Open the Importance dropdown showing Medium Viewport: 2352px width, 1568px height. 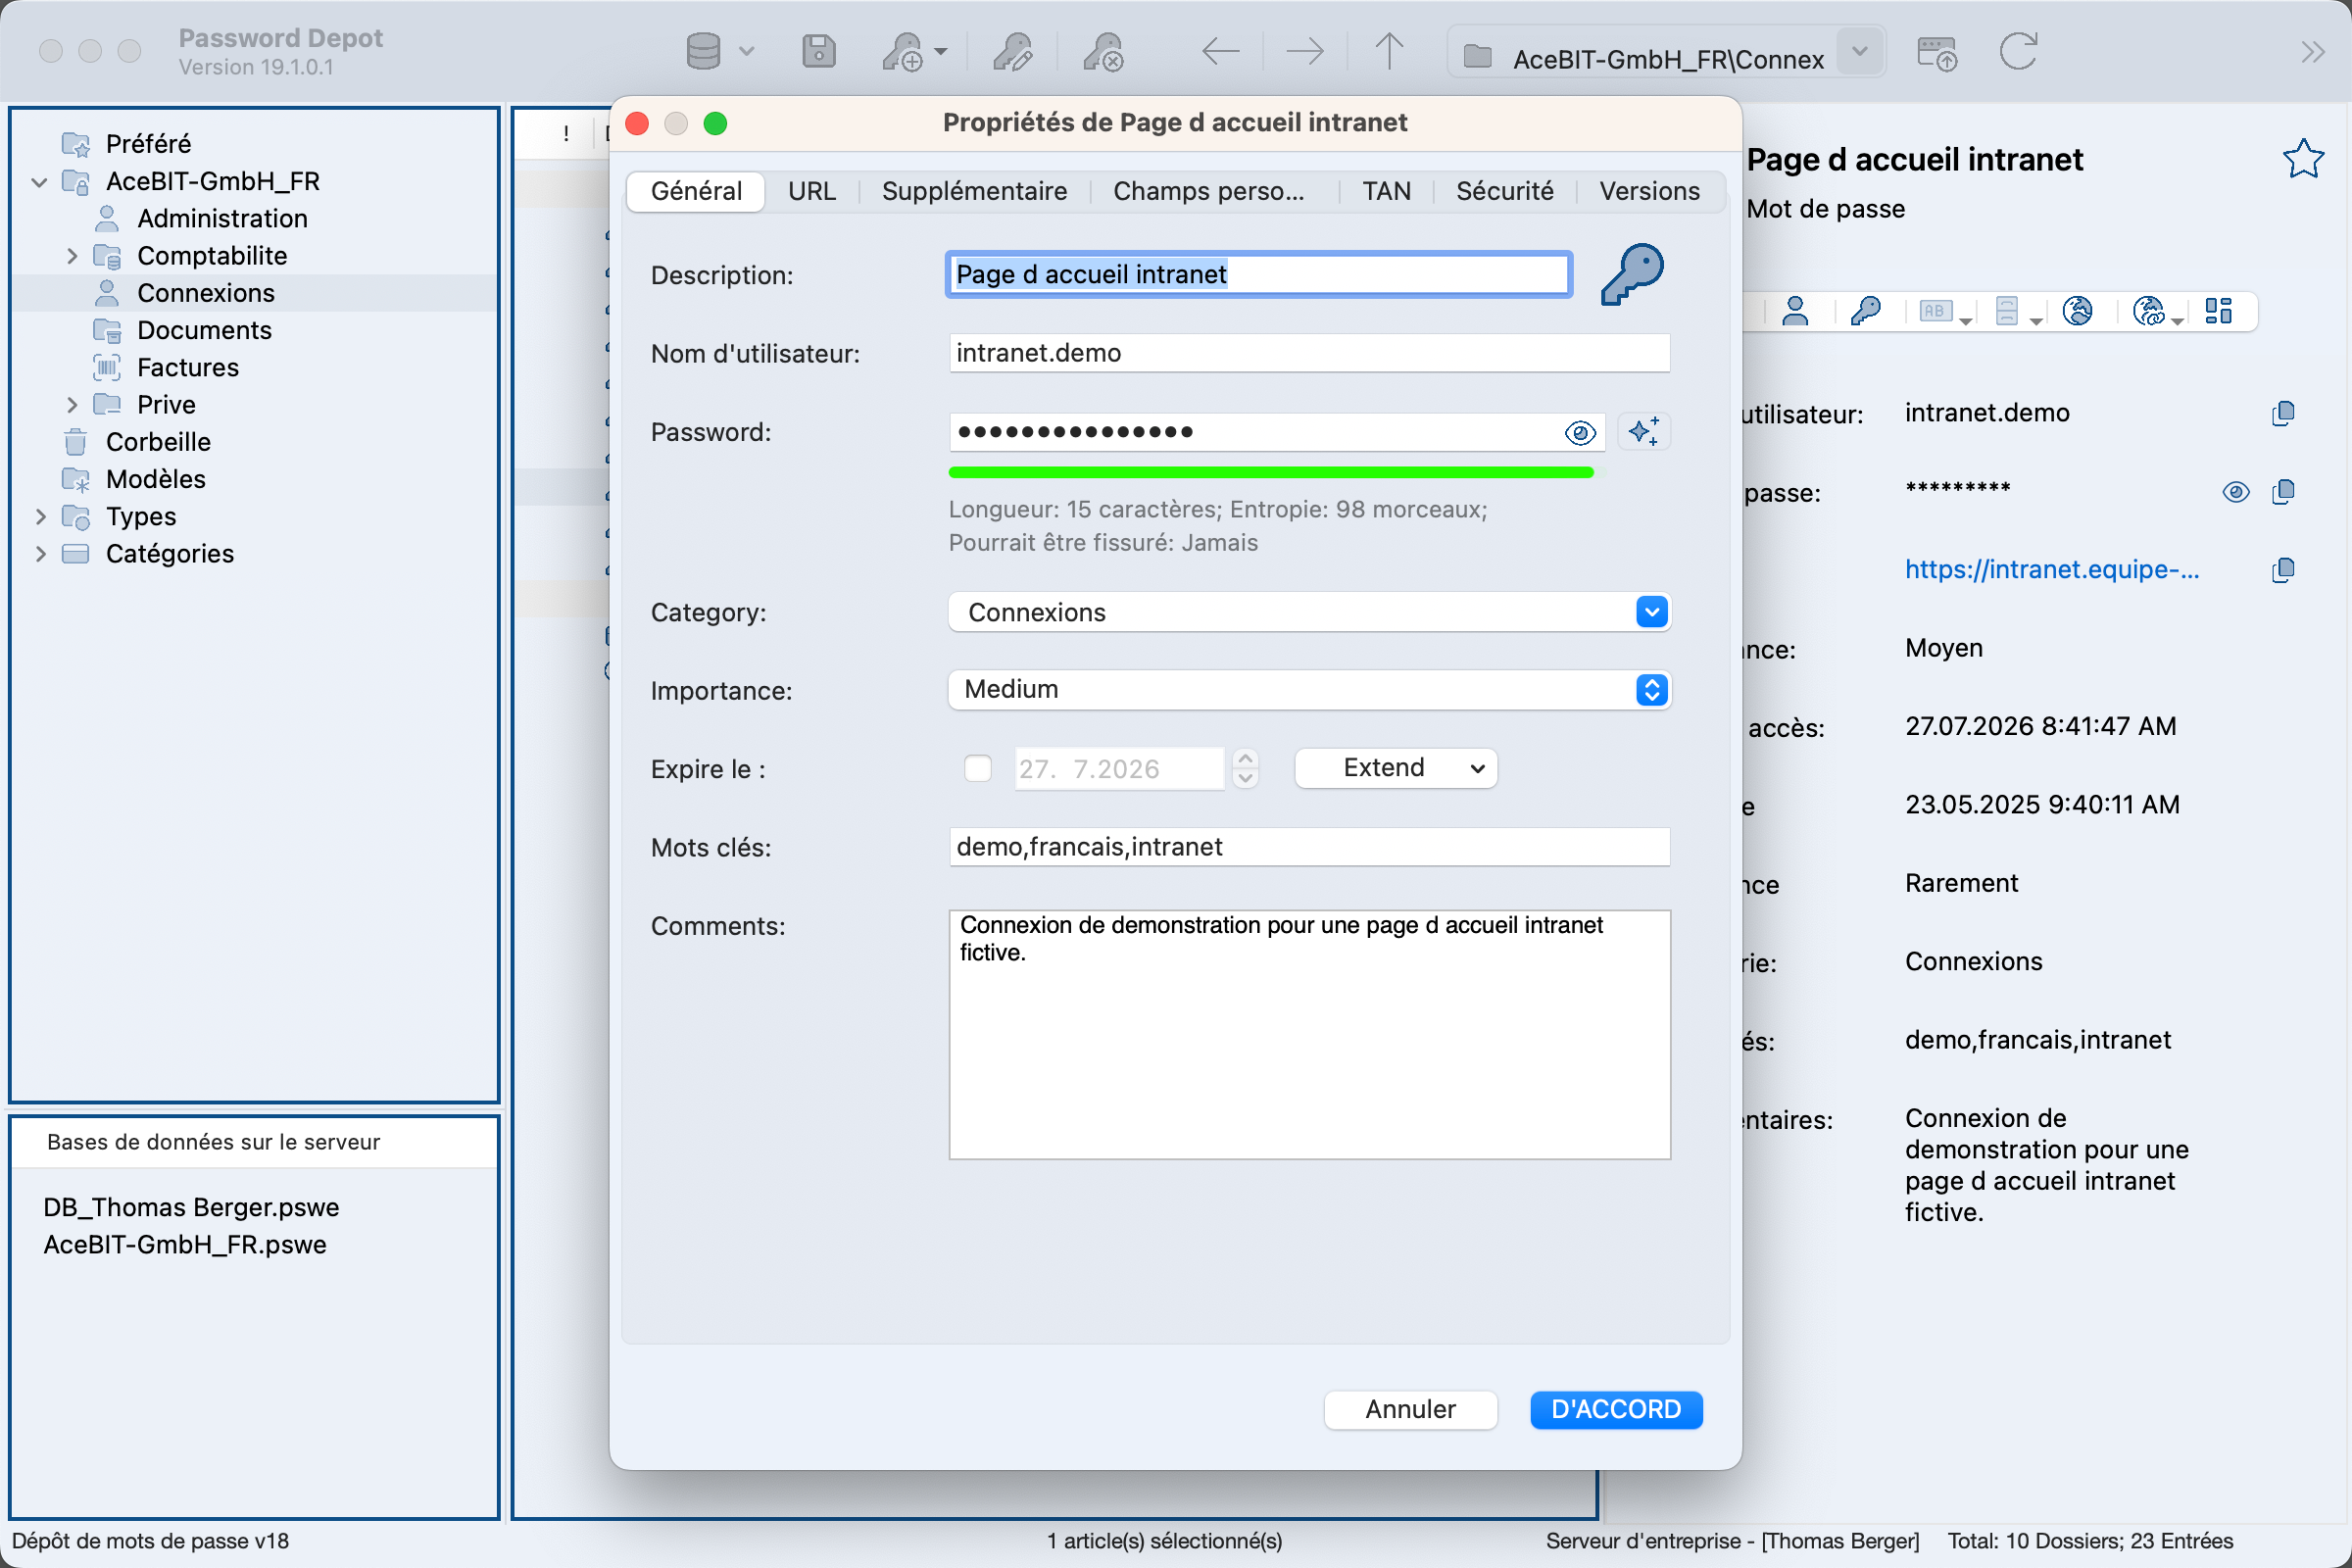click(x=1309, y=690)
